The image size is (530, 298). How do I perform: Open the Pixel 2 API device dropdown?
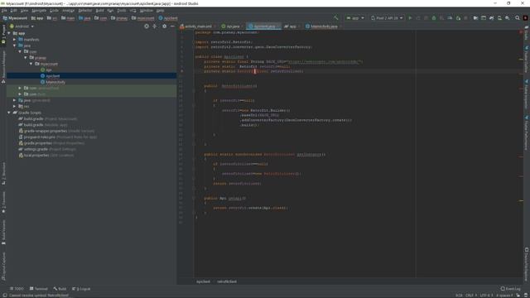click(387, 18)
